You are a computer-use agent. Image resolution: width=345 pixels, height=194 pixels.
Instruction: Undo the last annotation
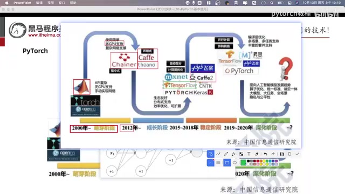click(266, 154)
